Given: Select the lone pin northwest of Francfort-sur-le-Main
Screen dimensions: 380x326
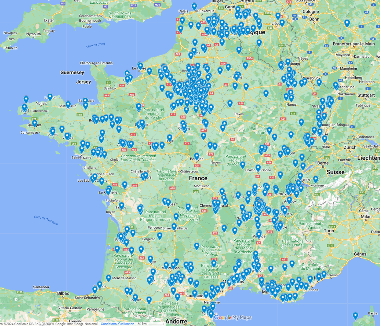Looking at the screenshot, I should point(347,23).
